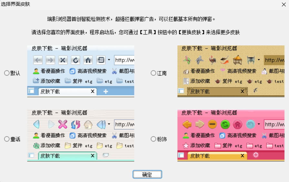
Task: Click green refresh icon in 粉饰 preview
Action: (225, 124)
